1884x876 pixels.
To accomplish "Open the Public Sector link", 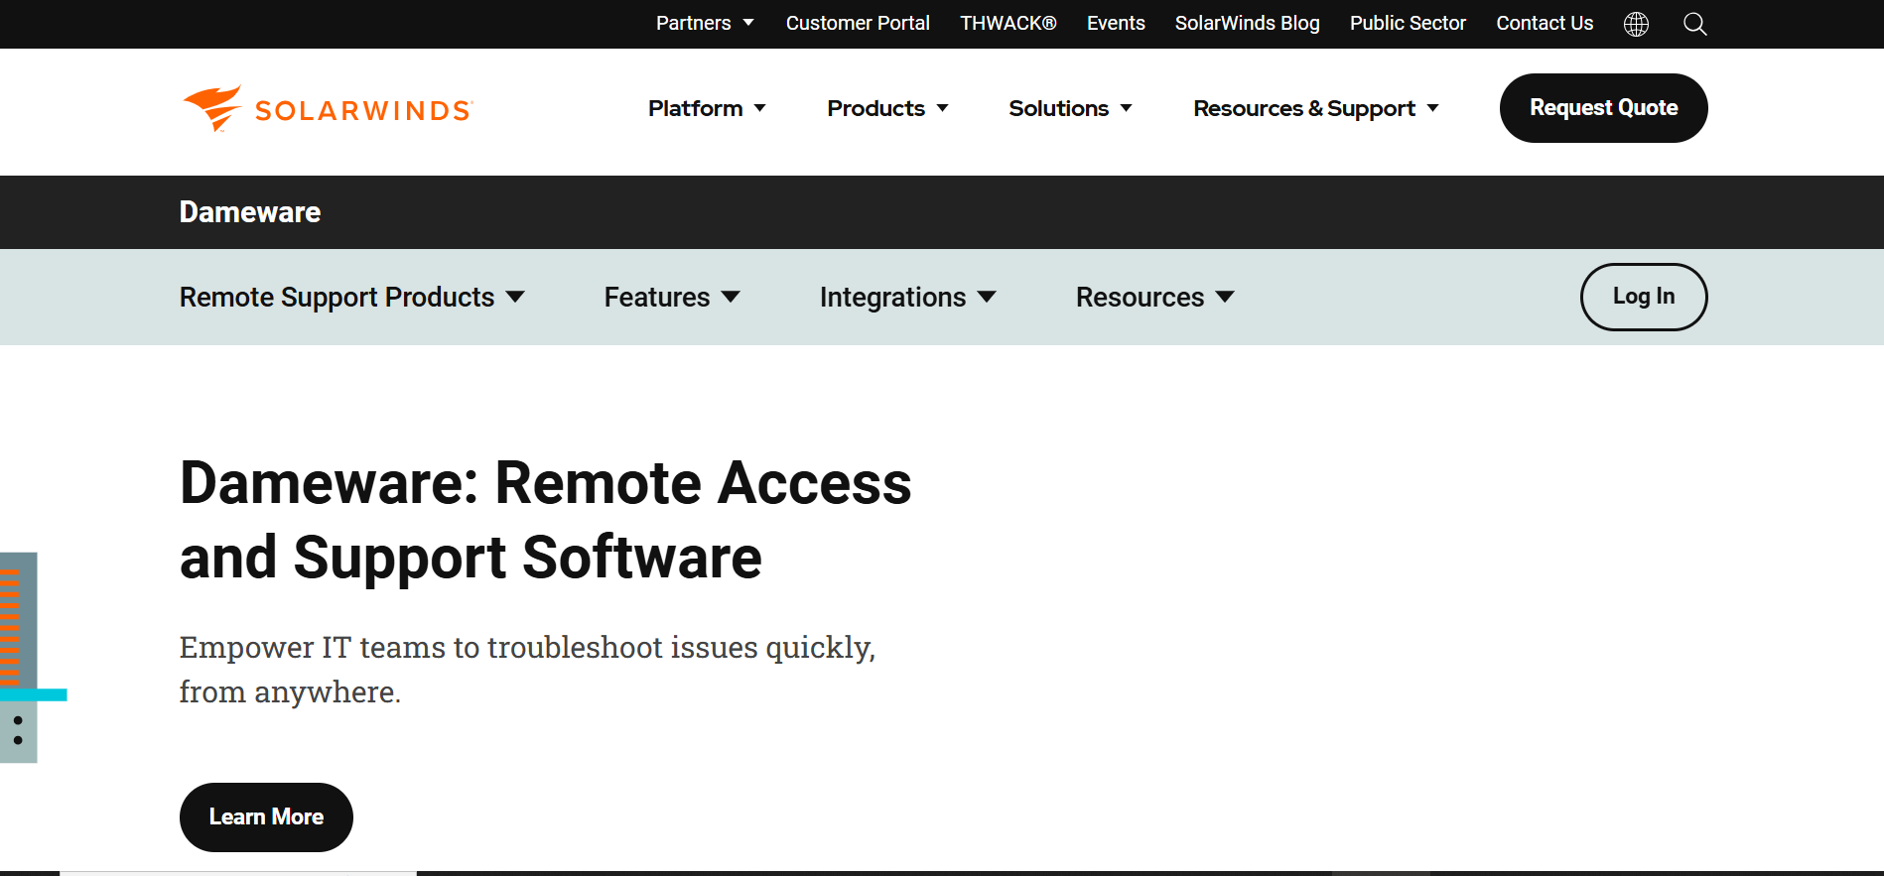I will (x=1408, y=23).
